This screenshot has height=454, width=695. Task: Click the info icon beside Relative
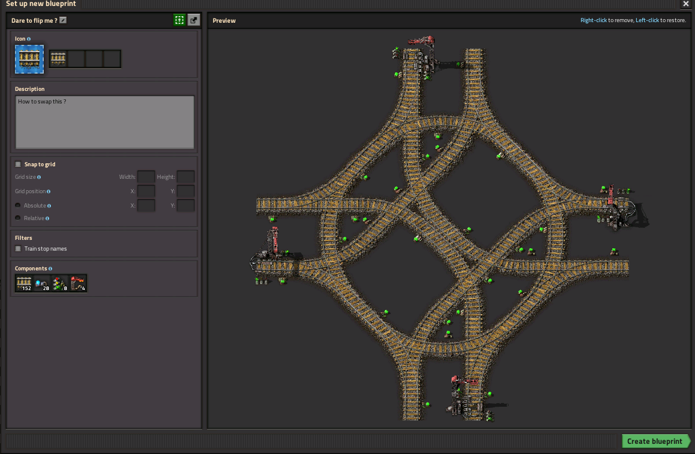point(47,218)
